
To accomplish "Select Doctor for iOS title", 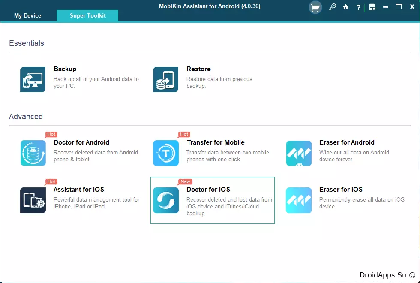I will (208, 190).
